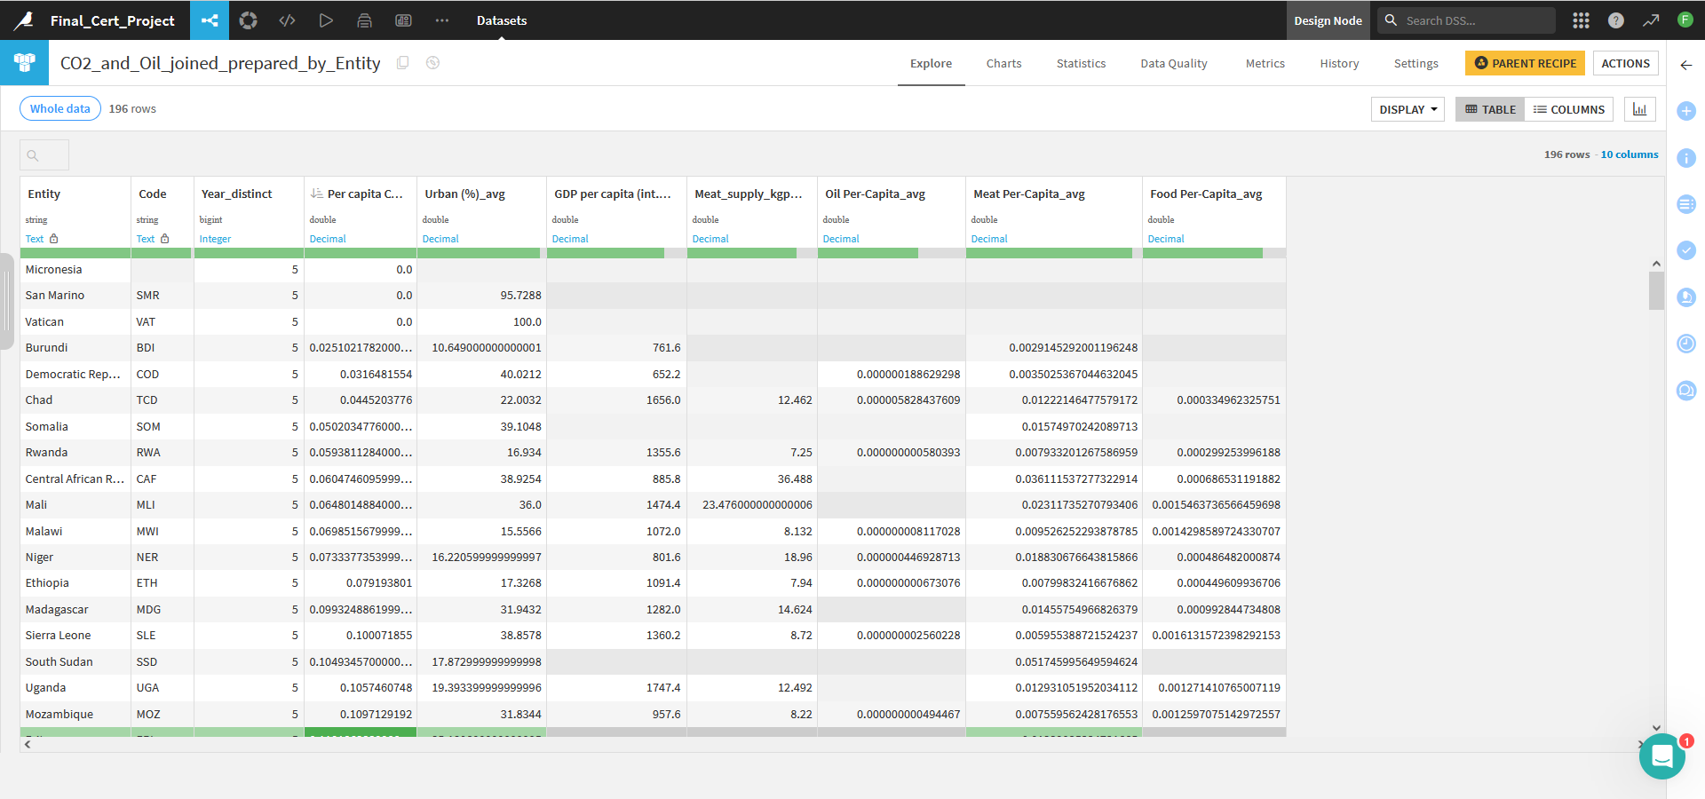Image resolution: width=1705 pixels, height=799 pixels.
Task: Open the Flow icon in top navigation
Action: (x=210, y=20)
